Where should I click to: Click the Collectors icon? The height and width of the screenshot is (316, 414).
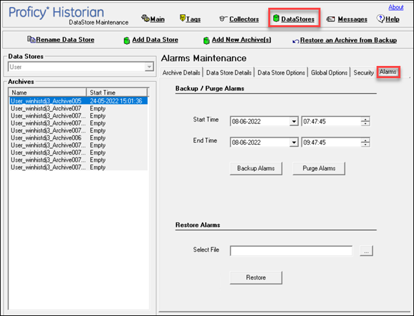point(223,19)
